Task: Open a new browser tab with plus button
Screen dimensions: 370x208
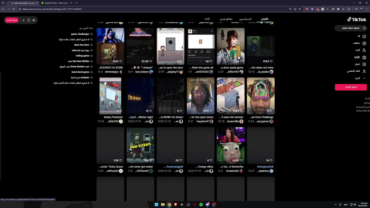Action: pyautogui.click(x=76, y=3)
